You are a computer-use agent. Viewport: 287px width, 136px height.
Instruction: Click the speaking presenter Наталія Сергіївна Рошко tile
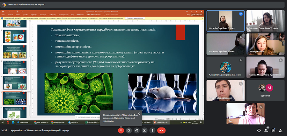[x=225, y=21]
